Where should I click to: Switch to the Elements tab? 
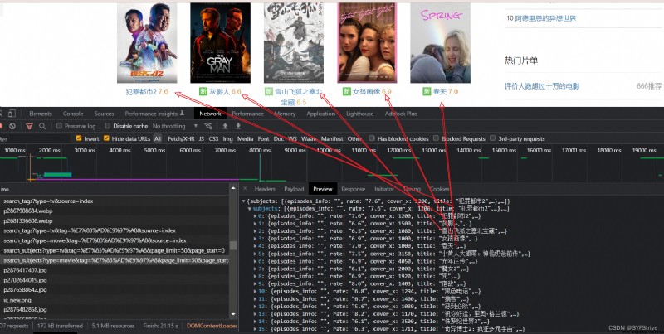point(41,114)
